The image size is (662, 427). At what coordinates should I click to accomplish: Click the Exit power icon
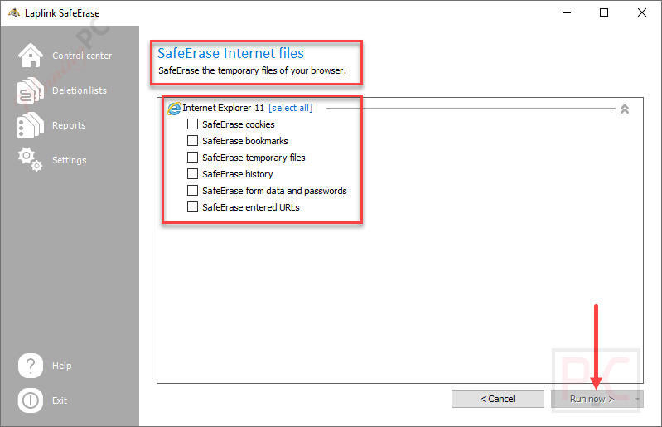[31, 400]
